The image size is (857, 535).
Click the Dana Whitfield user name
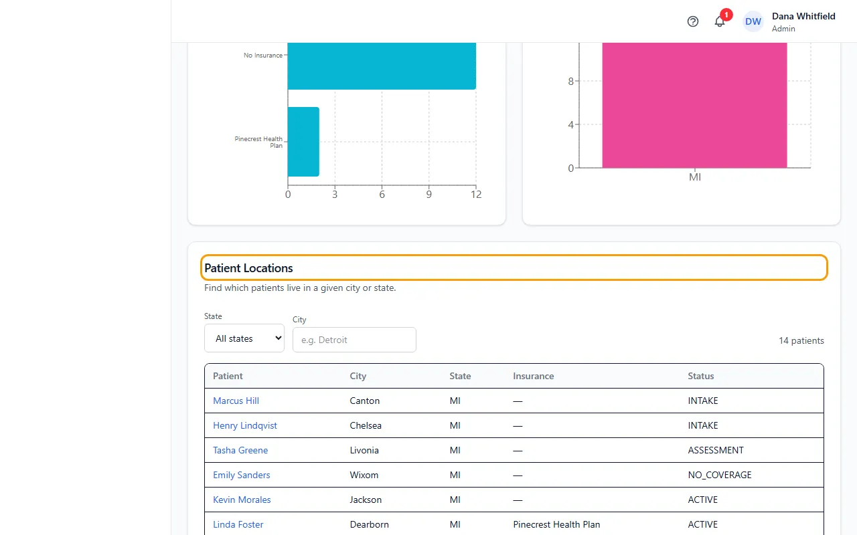[803, 16]
